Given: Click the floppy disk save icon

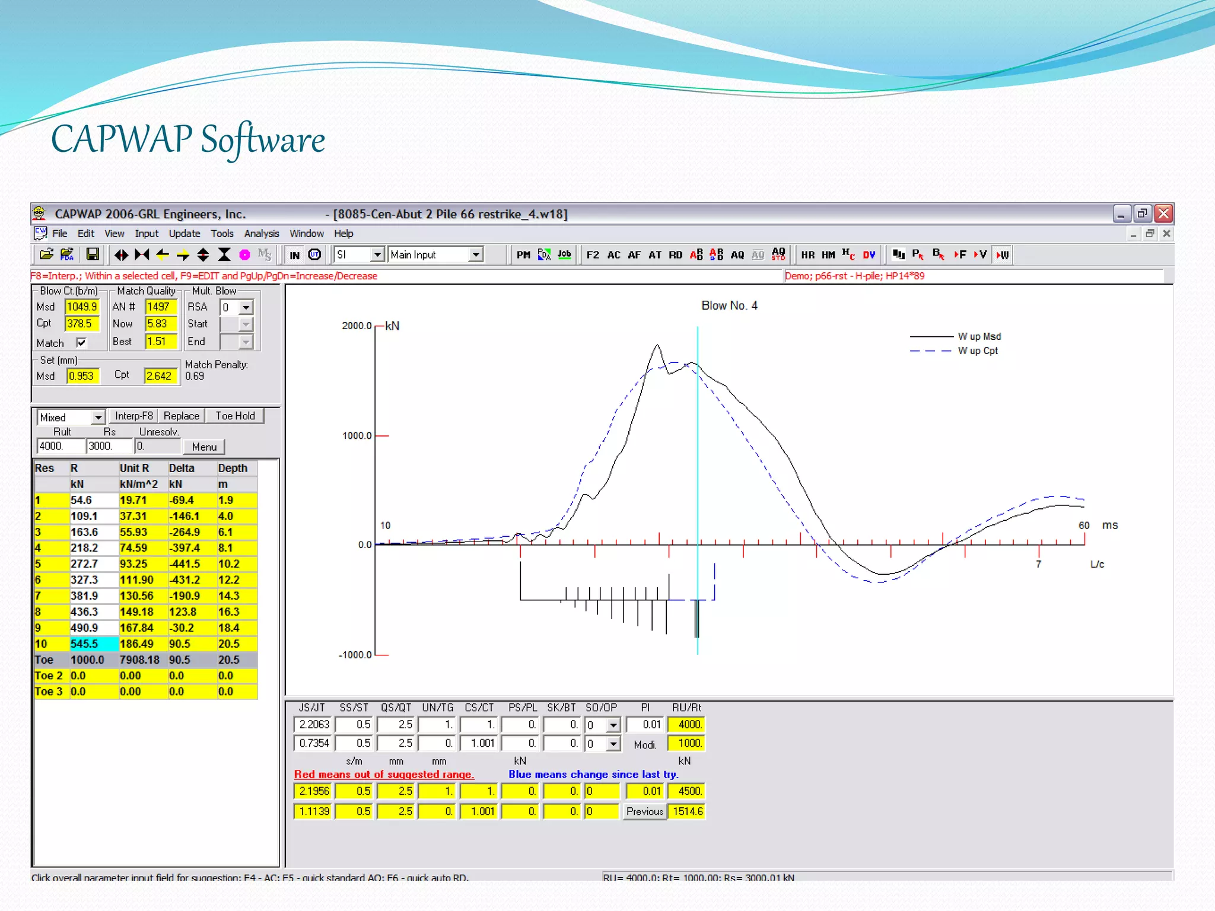Looking at the screenshot, I should coord(93,254).
